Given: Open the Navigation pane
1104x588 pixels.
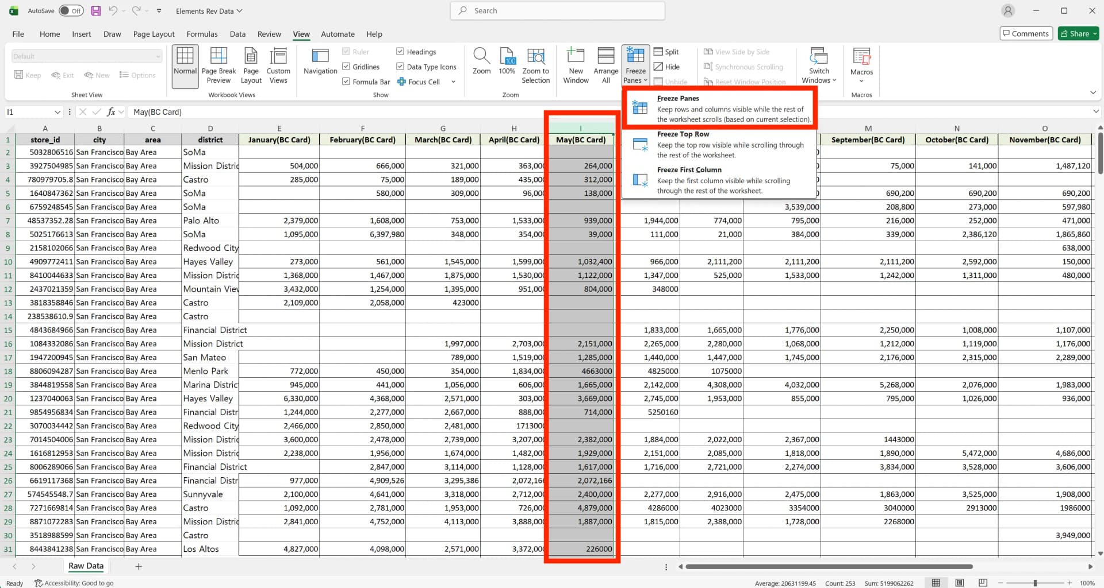Looking at the screenshot, I should [320, 64].
